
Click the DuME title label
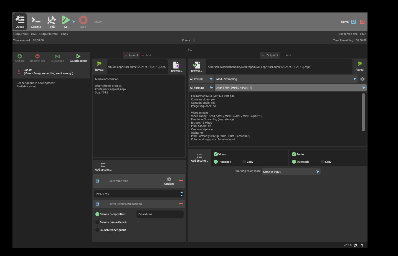(345, 22)
